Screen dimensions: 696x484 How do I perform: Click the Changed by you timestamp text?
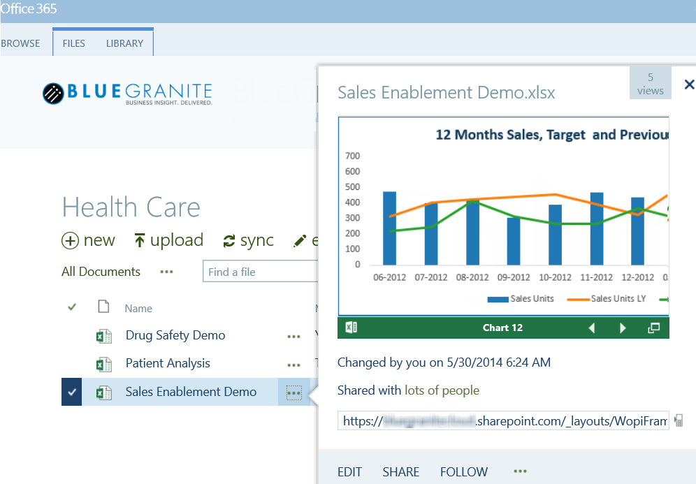(x=444, y=362)
